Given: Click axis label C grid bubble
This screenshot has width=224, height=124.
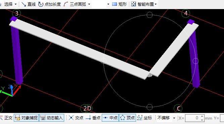Looking at the screenshot, I should coord(178,109).
